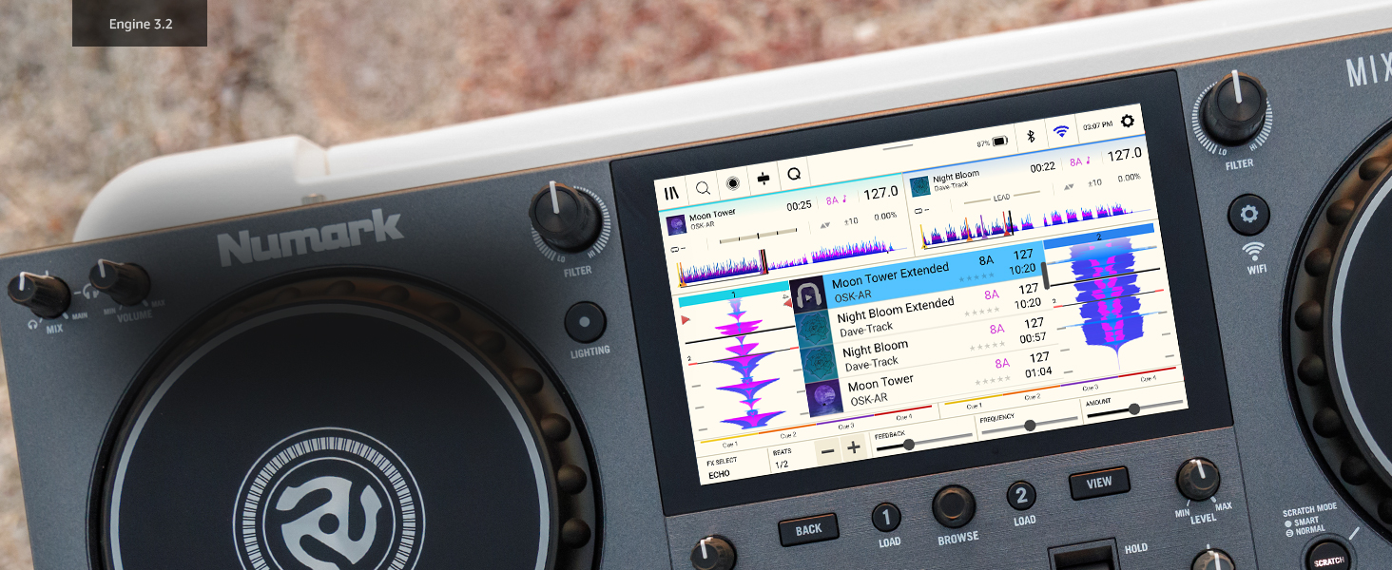Trigger deck 1 Cue 3 purple pad
The width and height of the screenshot is (1392, 570).
[846, 424]
